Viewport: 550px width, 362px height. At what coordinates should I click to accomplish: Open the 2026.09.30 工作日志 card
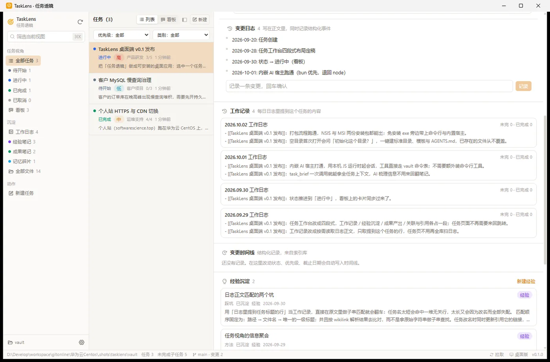(x=379, y=194)
